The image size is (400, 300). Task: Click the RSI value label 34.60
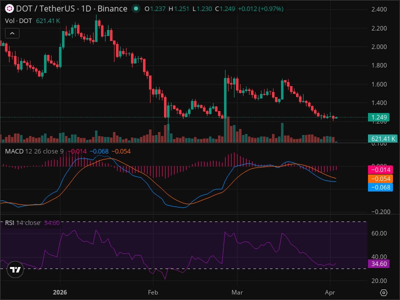[378, 264]
